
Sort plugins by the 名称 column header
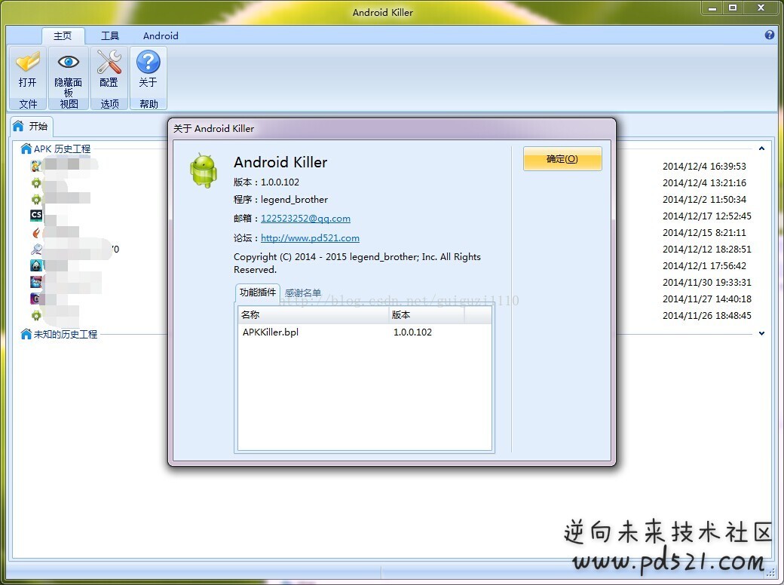pos(313,315)
